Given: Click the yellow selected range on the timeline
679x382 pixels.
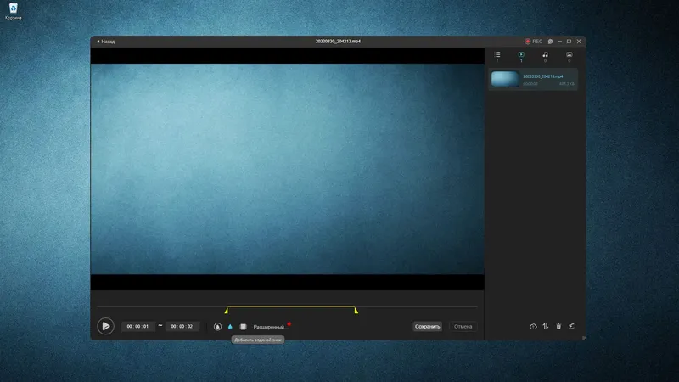Looking at the screenshot, I should (x=291, y=306).
